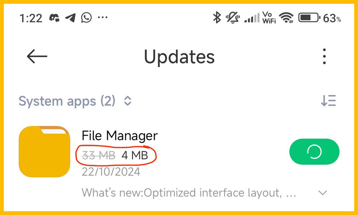Open the File Manager app title
Screen dimensions: 358x215
coord(120,136)
